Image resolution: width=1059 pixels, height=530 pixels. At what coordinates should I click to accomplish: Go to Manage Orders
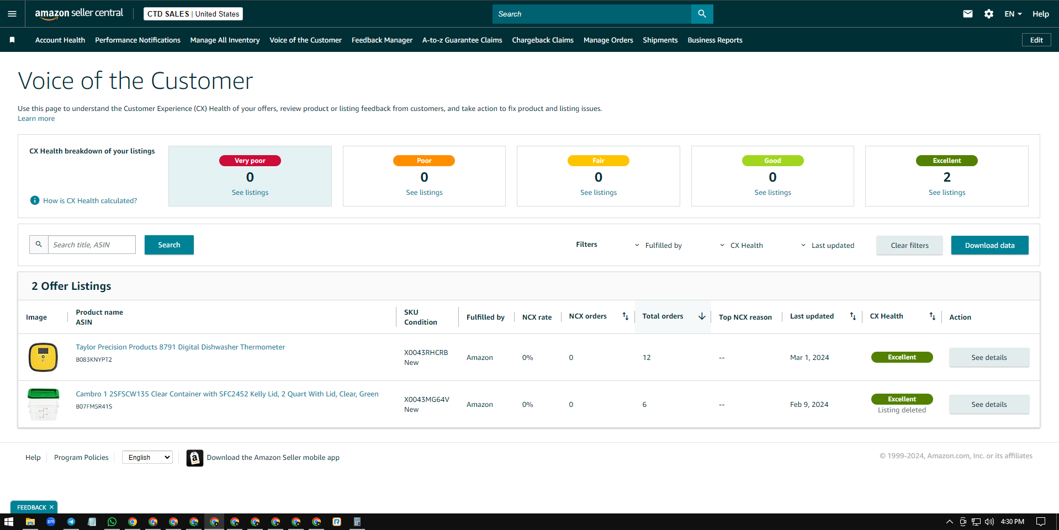tap(608, 40)
